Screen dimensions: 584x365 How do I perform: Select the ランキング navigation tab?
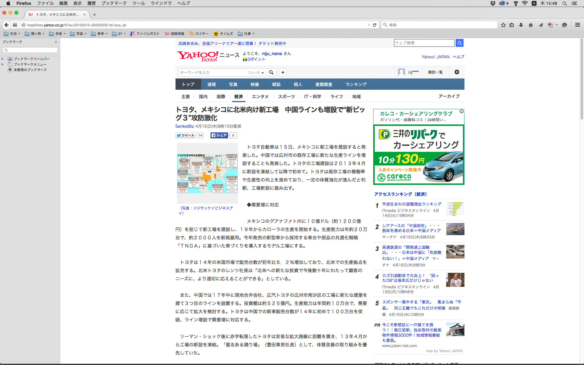coord(356,84)
